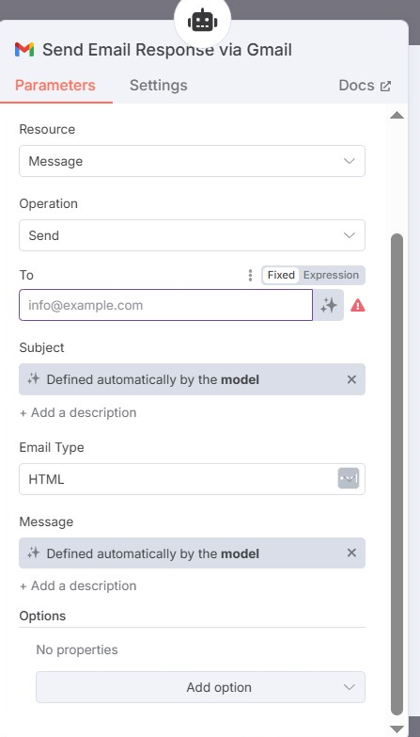Screen dimensions: 420x737
Task: Open the Resource Message dropdown
Action: click(x=192, y=161)
